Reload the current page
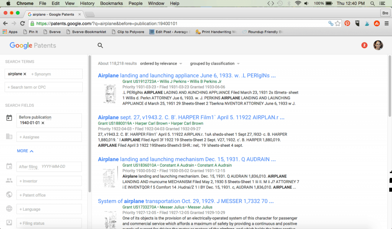The image size is (392, 229). 23,23
